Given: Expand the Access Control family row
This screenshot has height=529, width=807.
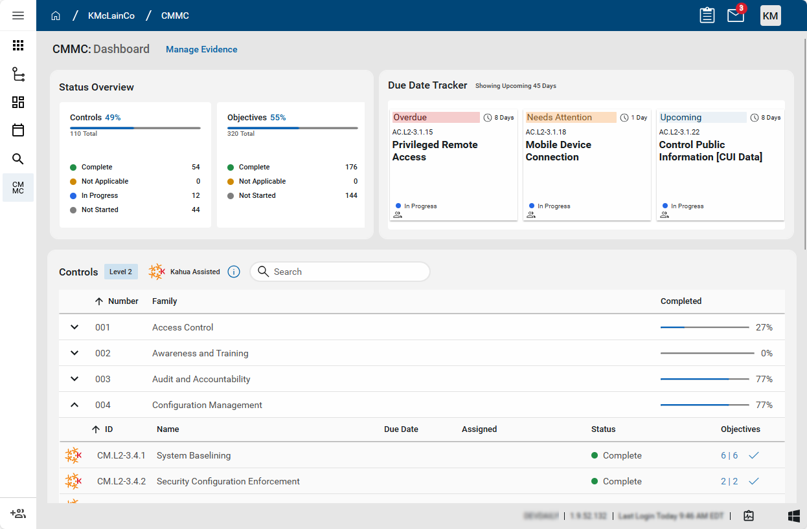Looking at the screenshot, I should pyautogui.click(x=74, y=327).
